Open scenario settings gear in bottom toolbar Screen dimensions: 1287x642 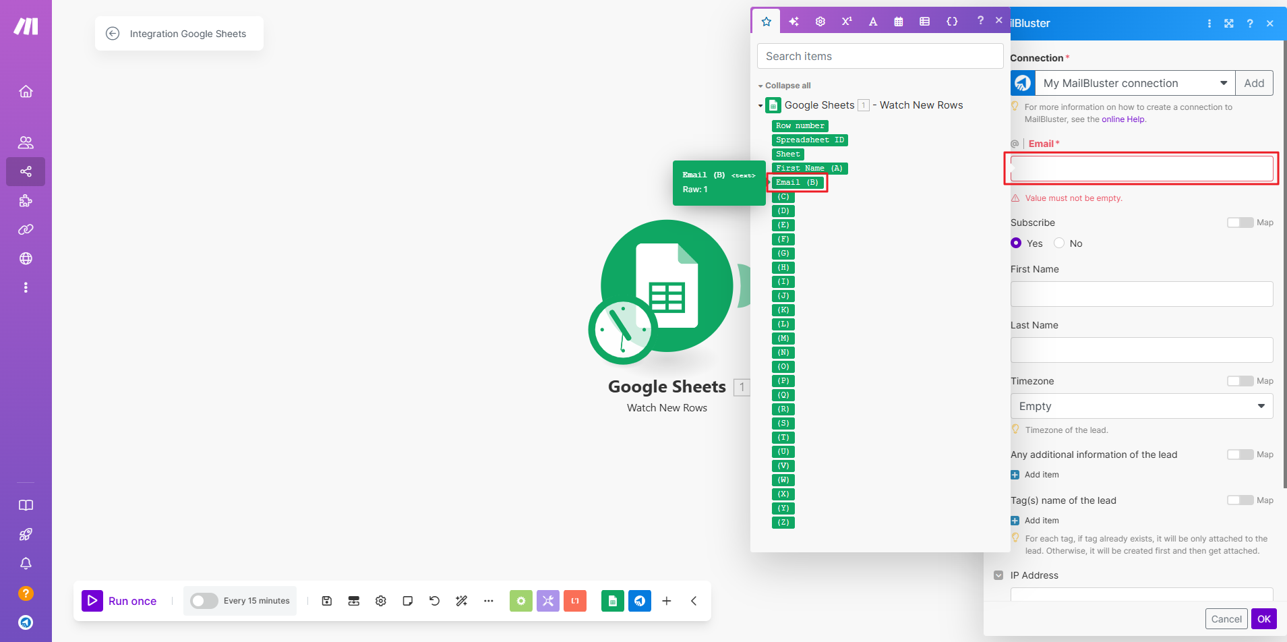click(381, 601)
